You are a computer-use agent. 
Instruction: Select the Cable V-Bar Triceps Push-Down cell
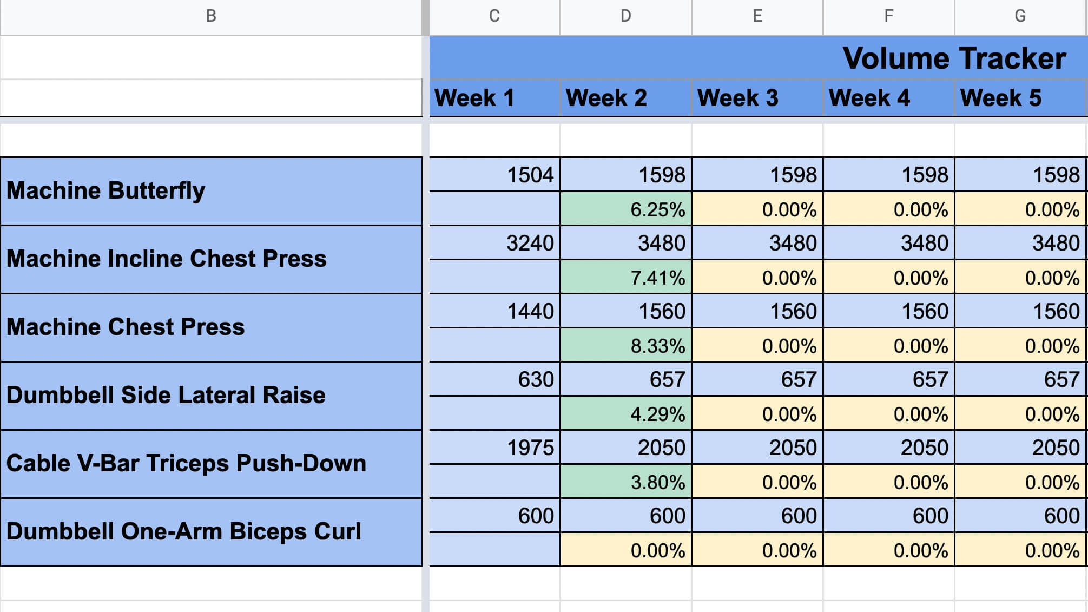(x=211, y=464)
